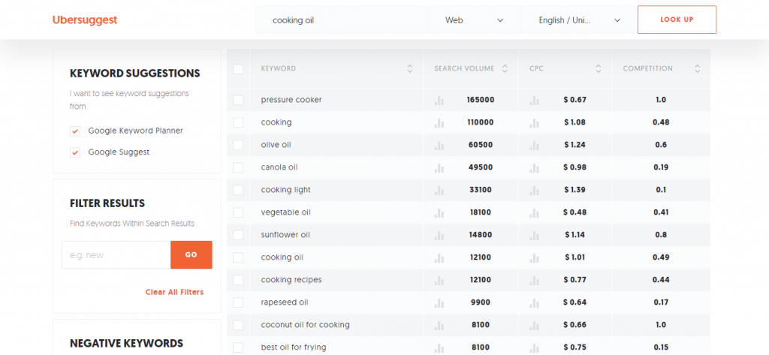Image resolution: width=769 pixels, height=355 pixels.
Task: Sort table by Search Volume arrows
Action: pyautogui.click(x=505, y=69)
